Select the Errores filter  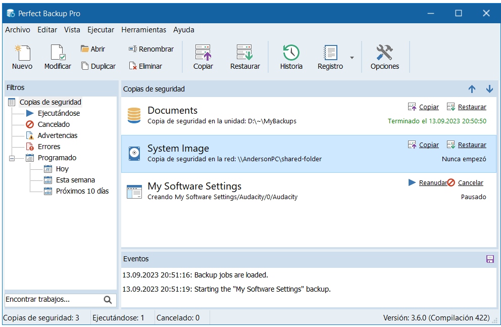coord(48,147)
